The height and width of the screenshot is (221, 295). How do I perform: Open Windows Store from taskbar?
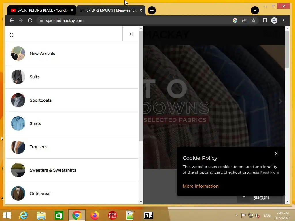click(59, 215)
